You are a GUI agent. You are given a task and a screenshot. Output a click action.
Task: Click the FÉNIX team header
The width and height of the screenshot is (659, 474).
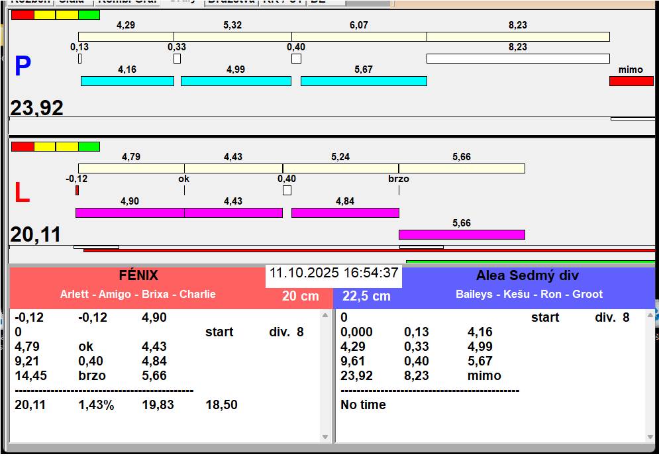pyautogui.click(x=138, y=276)
